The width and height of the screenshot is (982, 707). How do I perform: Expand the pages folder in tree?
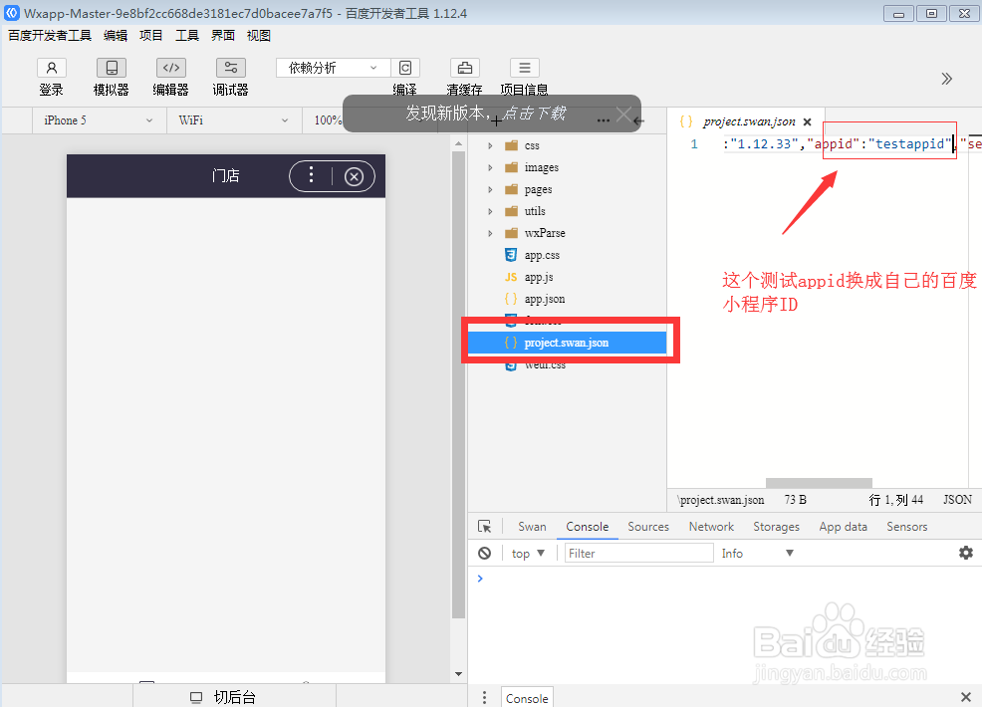[x=490, y=189]
